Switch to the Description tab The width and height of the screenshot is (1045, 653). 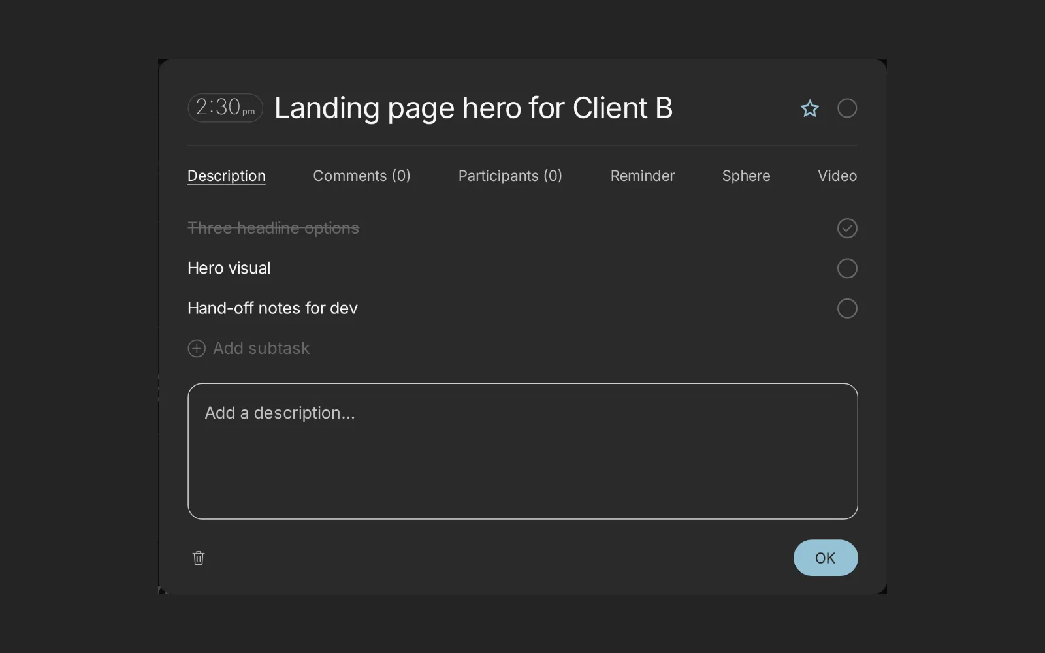pyautogui.click(x=227, y=176)
